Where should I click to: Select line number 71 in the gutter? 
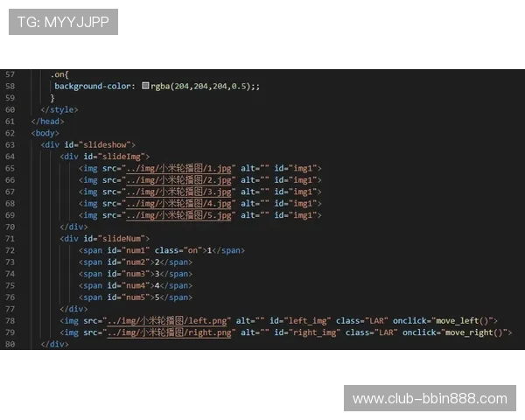click(x=10, y=239)
